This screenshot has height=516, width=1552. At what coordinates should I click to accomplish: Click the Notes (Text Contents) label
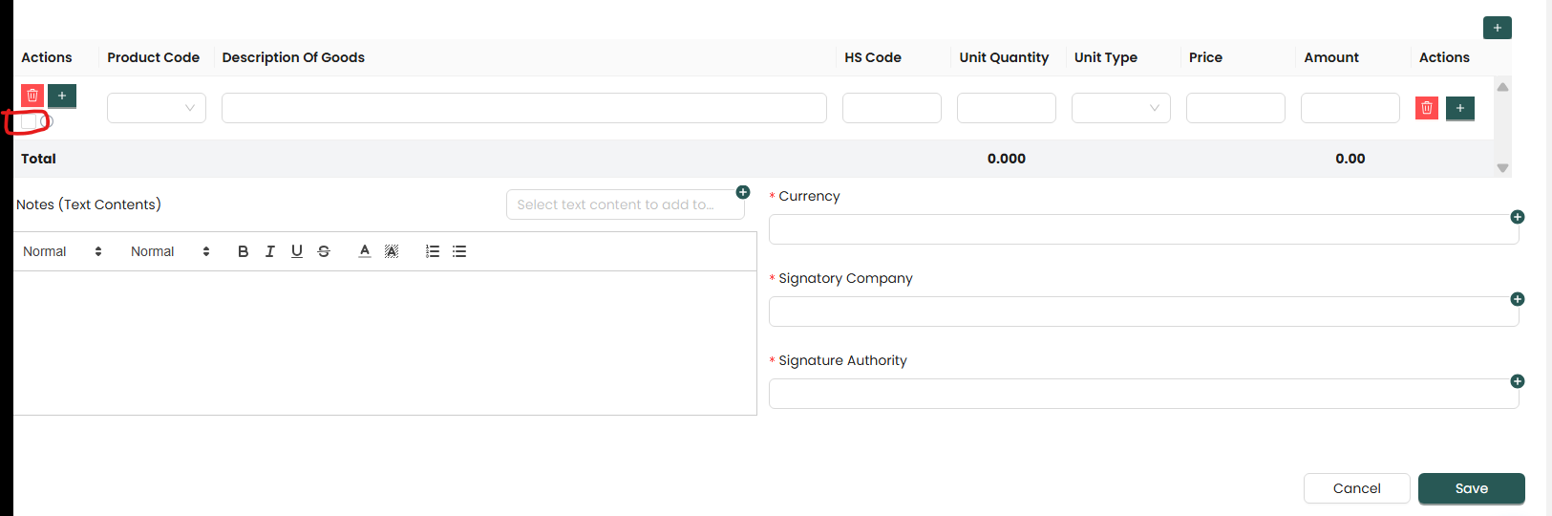(89, 204)
